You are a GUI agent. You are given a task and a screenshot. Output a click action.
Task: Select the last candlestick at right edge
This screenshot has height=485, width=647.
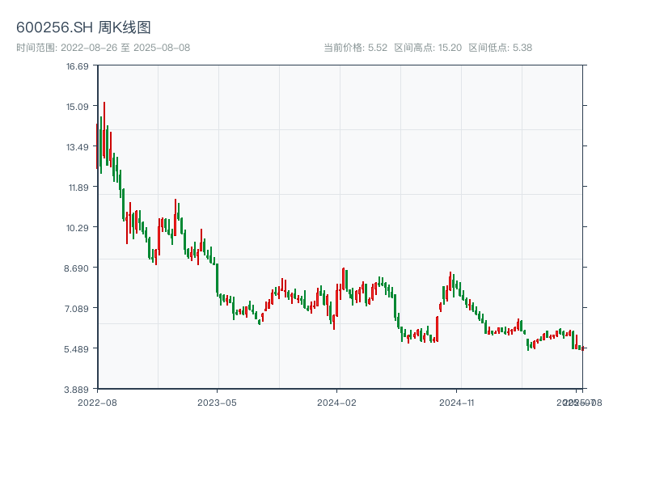click(582, 348)
